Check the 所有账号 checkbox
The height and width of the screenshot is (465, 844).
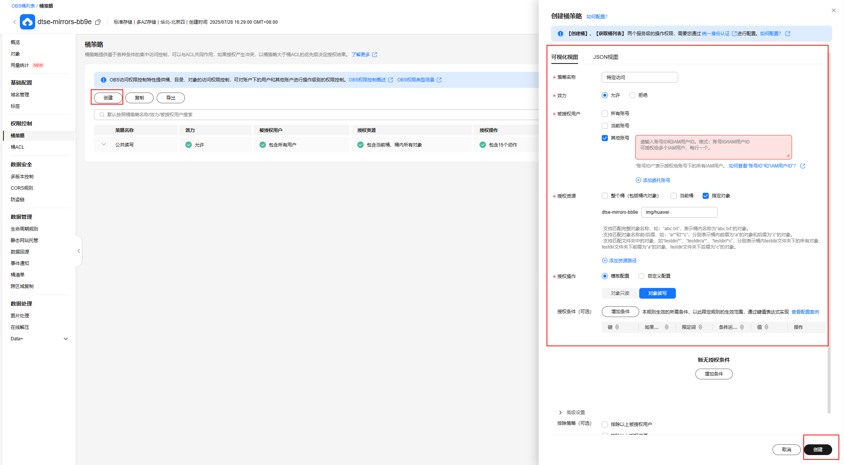click(605, 114)
